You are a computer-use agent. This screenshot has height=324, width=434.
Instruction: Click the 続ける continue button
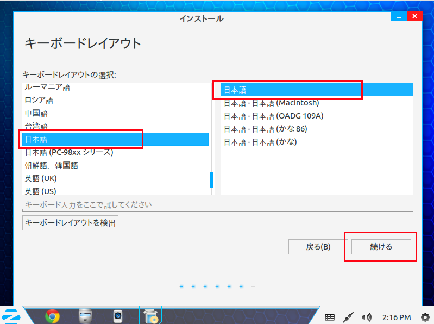pos(381,247)
